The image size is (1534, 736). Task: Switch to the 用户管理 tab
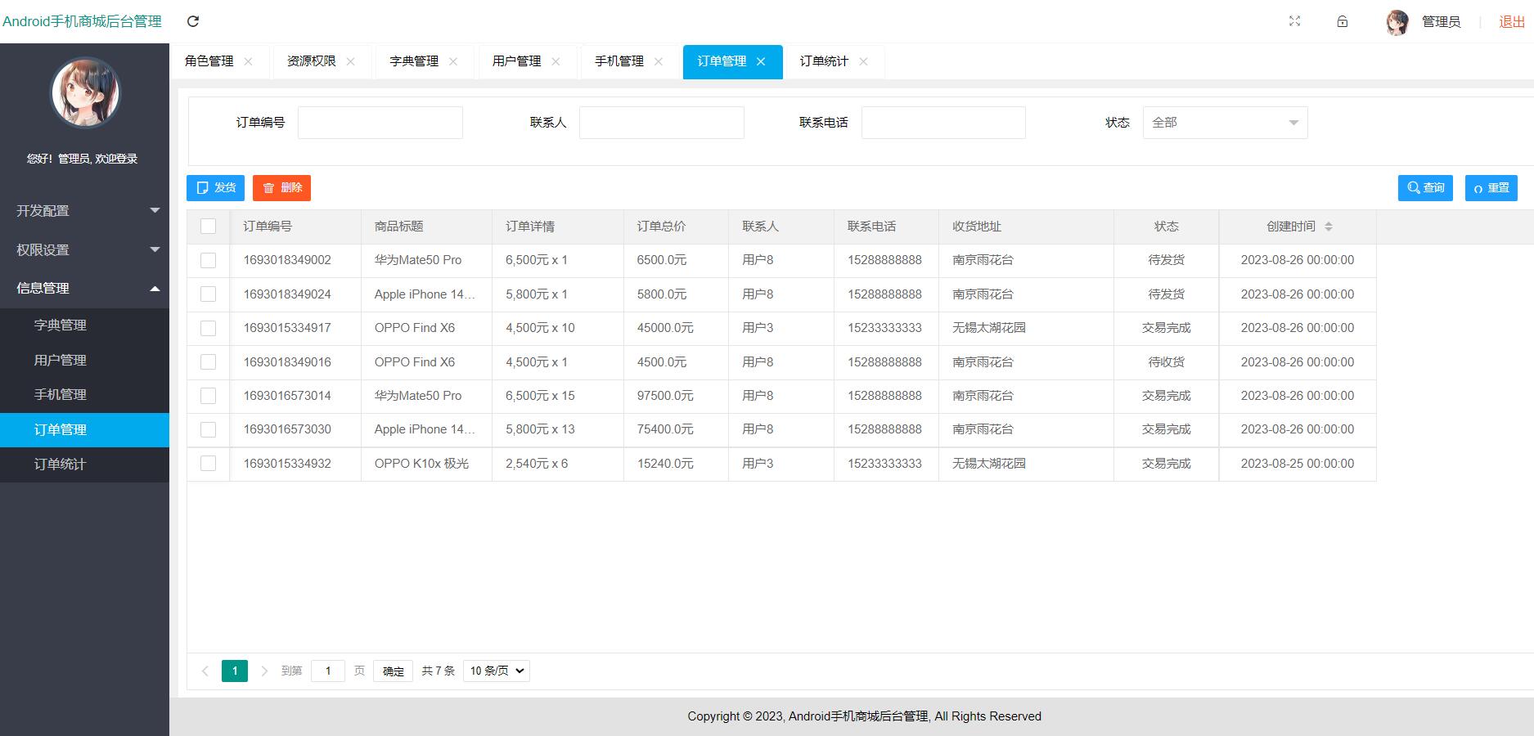pyautogui.click(x=517, y=61)
